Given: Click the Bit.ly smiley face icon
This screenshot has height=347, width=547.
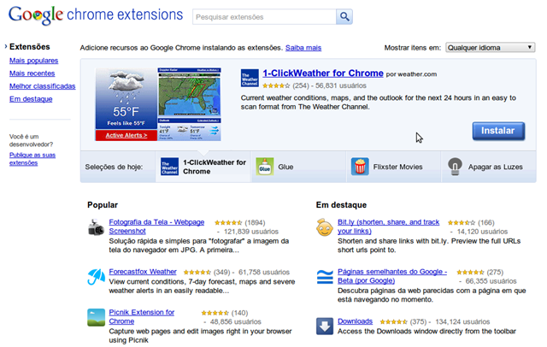Looking at the screenshot, I should [x=325, y=227].
